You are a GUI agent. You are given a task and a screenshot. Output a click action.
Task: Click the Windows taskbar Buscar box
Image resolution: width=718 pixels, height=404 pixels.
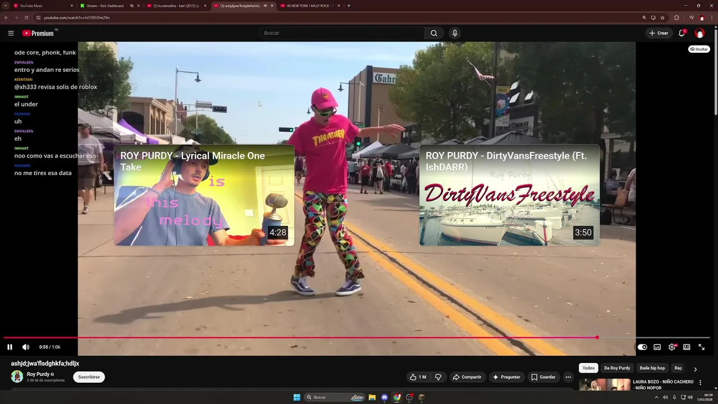334,397
